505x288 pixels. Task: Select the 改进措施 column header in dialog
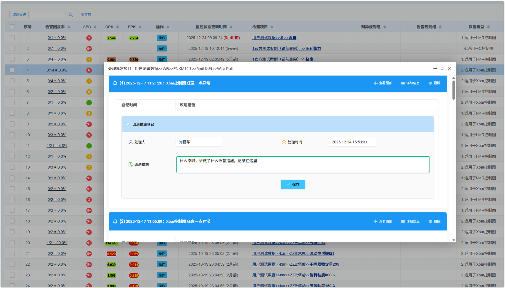[x=187, y=105]
